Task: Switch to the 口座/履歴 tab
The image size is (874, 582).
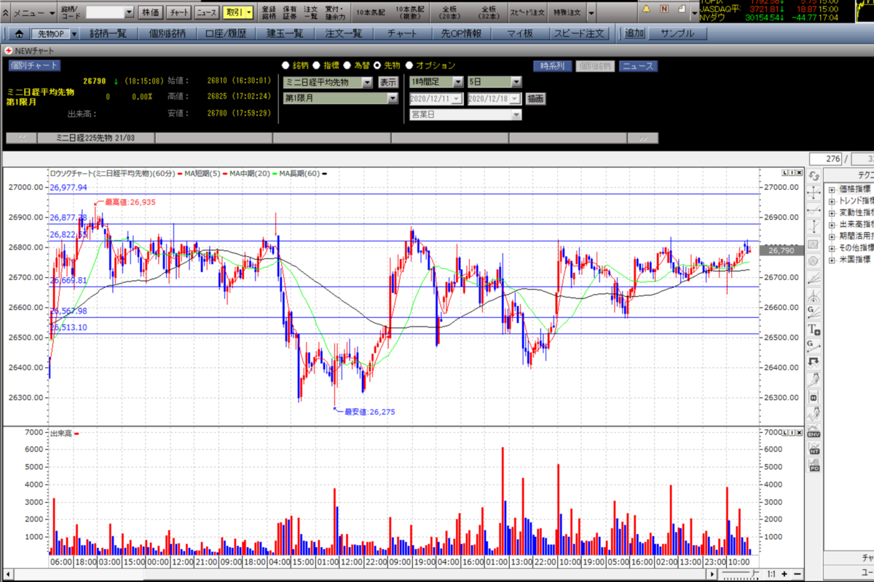Action: (x=227, y=33)
